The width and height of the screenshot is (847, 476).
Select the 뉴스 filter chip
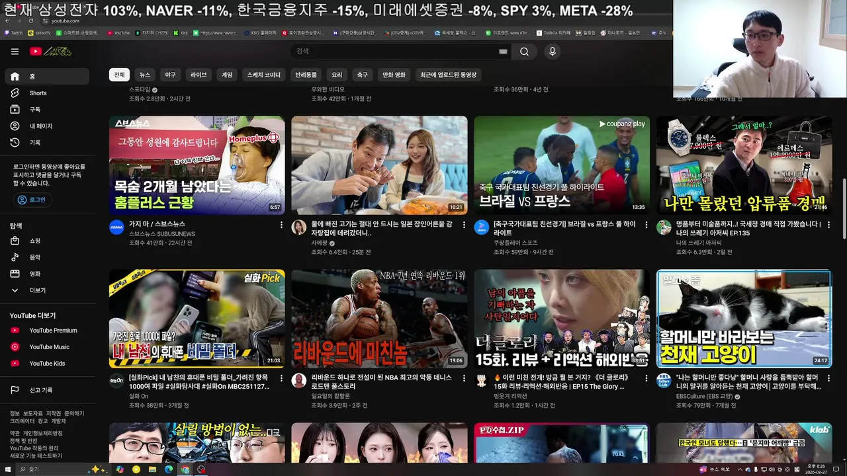point(145,75)
